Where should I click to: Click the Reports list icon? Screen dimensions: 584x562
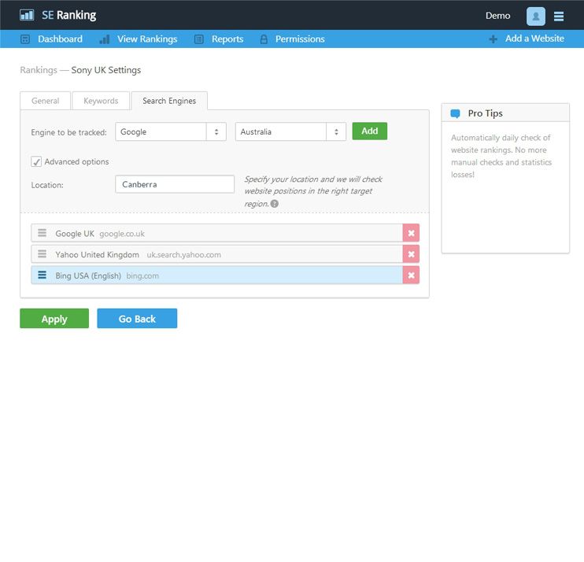point(199,39)
